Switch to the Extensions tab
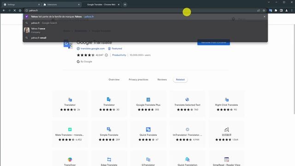This screenshot has width=295, height=166. click(61, 5)
